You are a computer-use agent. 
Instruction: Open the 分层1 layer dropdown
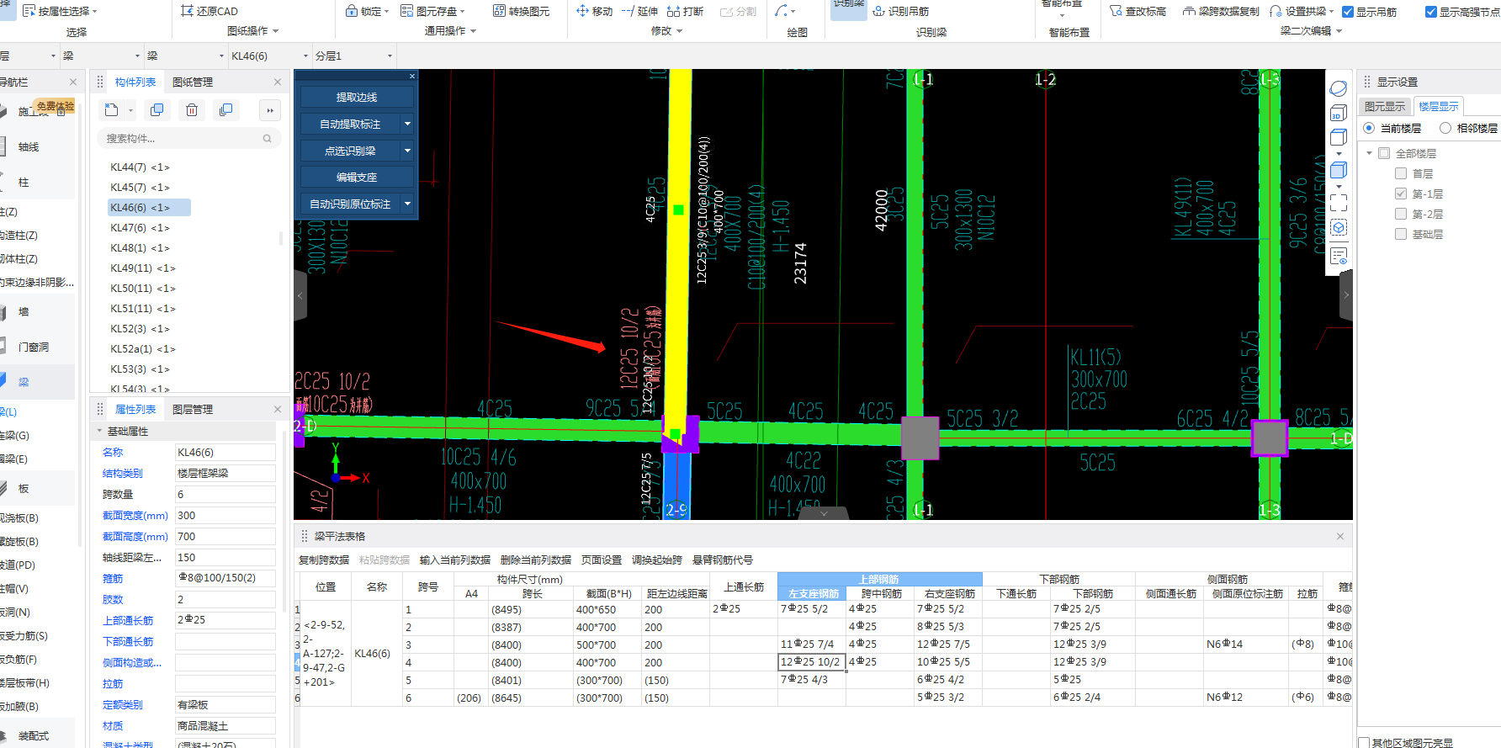(390, 56)
